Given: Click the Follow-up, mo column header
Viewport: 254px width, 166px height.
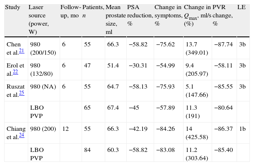Looking at the screenshot, I should pos(68,10).
